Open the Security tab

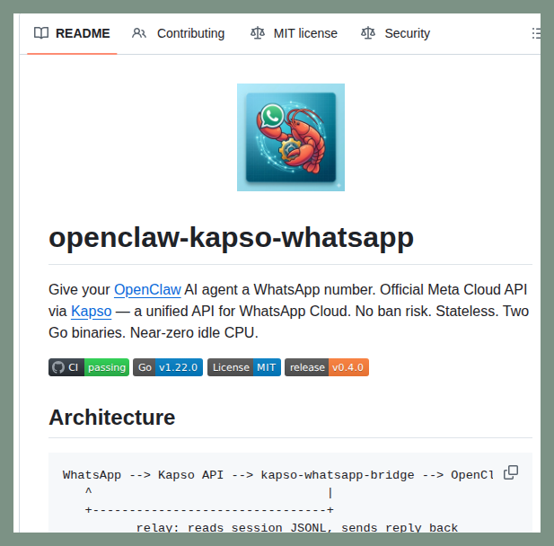(395, 33)
